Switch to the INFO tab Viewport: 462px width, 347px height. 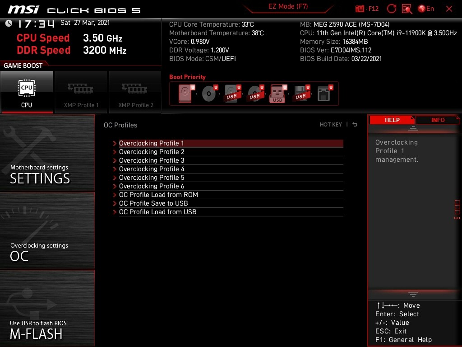point(438,120)
